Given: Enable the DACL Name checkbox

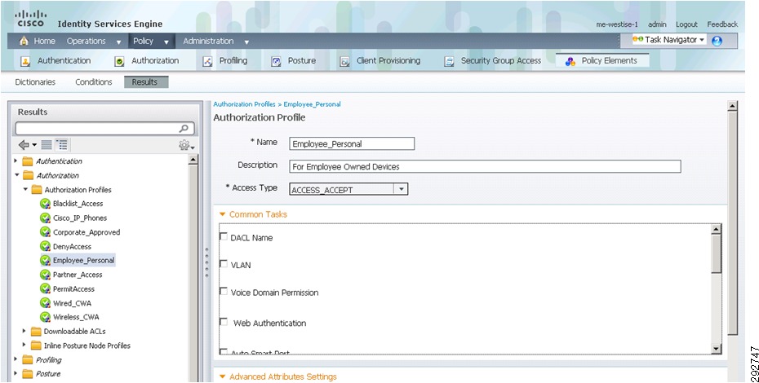Looking at the screenshot, I should 224,236.
